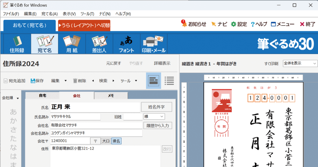Open the フォント font icon
The height and width of the screenshot is (167, 318).
126,44
